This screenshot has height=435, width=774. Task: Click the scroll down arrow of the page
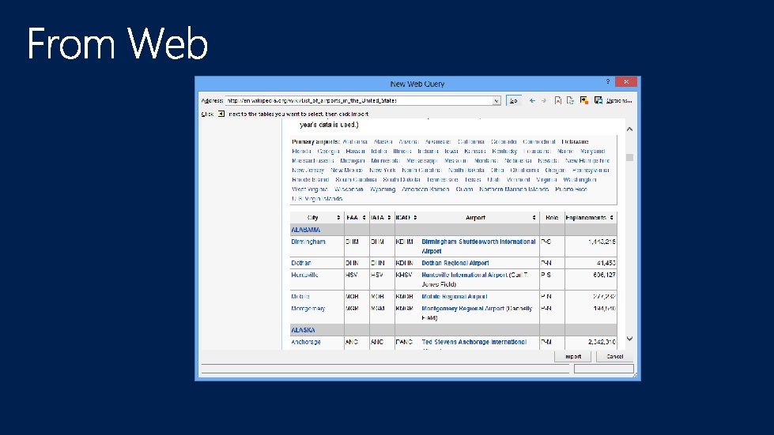pyautogui.click(x=629, y=339)
